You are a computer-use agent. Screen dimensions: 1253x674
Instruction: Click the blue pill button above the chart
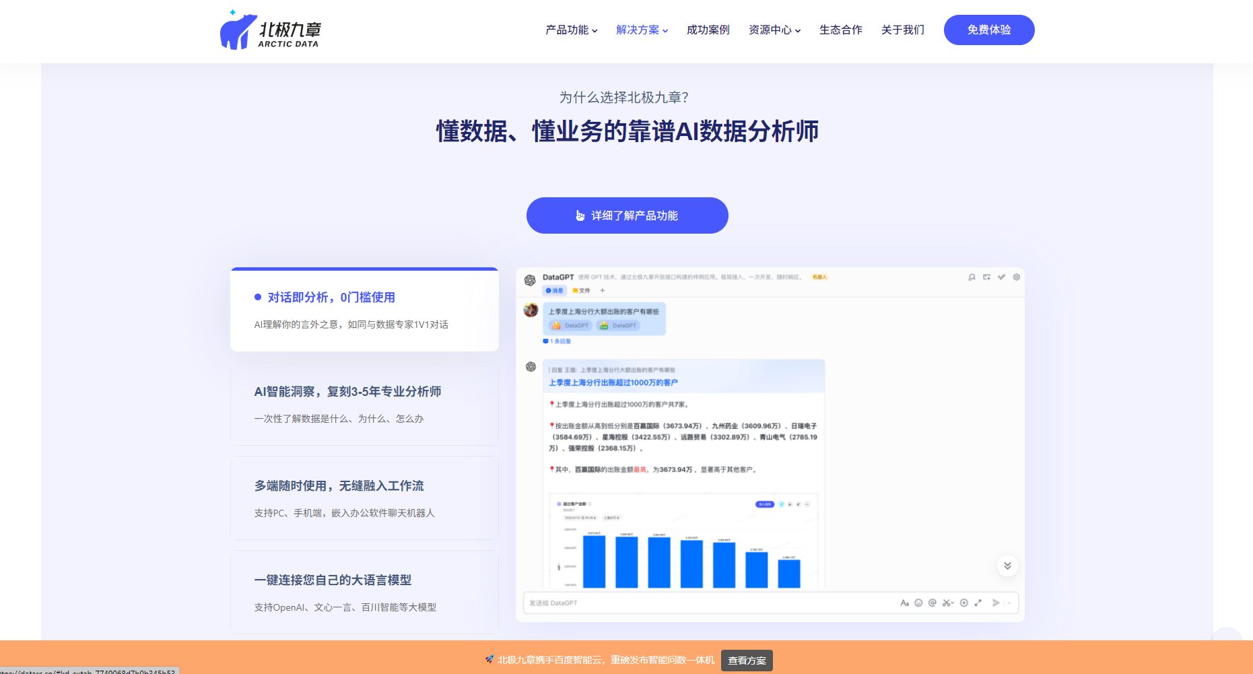(x=765, y=504)
